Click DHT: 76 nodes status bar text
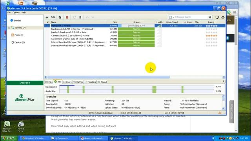251x141 pixels. [101, 113]
